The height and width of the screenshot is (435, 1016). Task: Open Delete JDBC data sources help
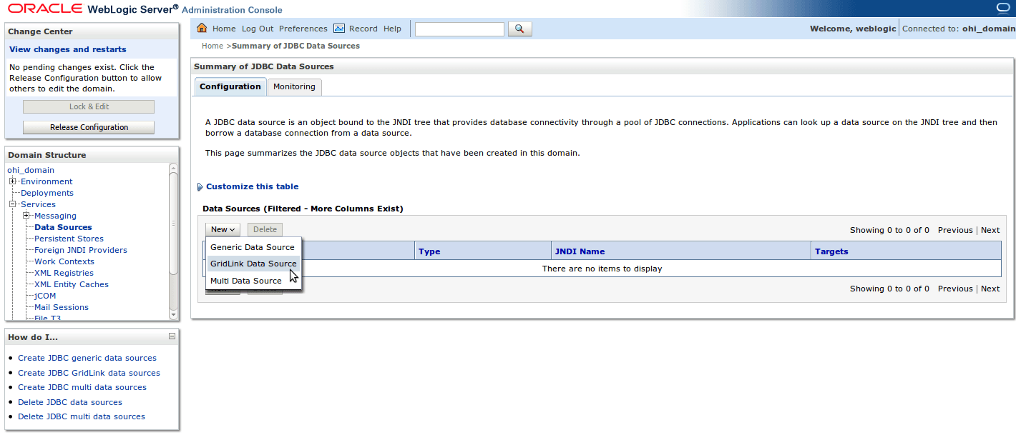coord(70,402)
